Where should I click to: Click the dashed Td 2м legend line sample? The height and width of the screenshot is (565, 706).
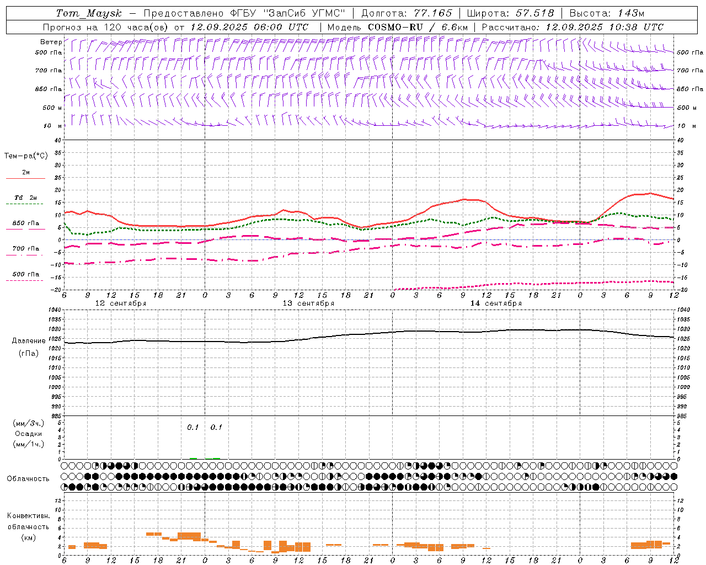(24, 204)
